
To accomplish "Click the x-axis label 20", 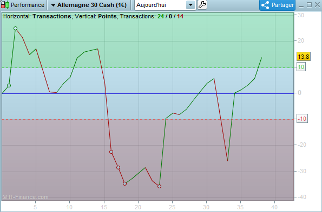I will pyautogui.click(x=138, y=207).
